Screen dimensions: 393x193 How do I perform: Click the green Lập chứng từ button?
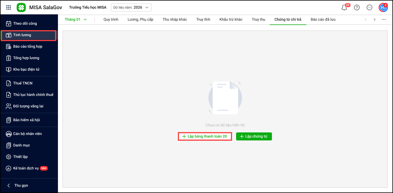254,136
